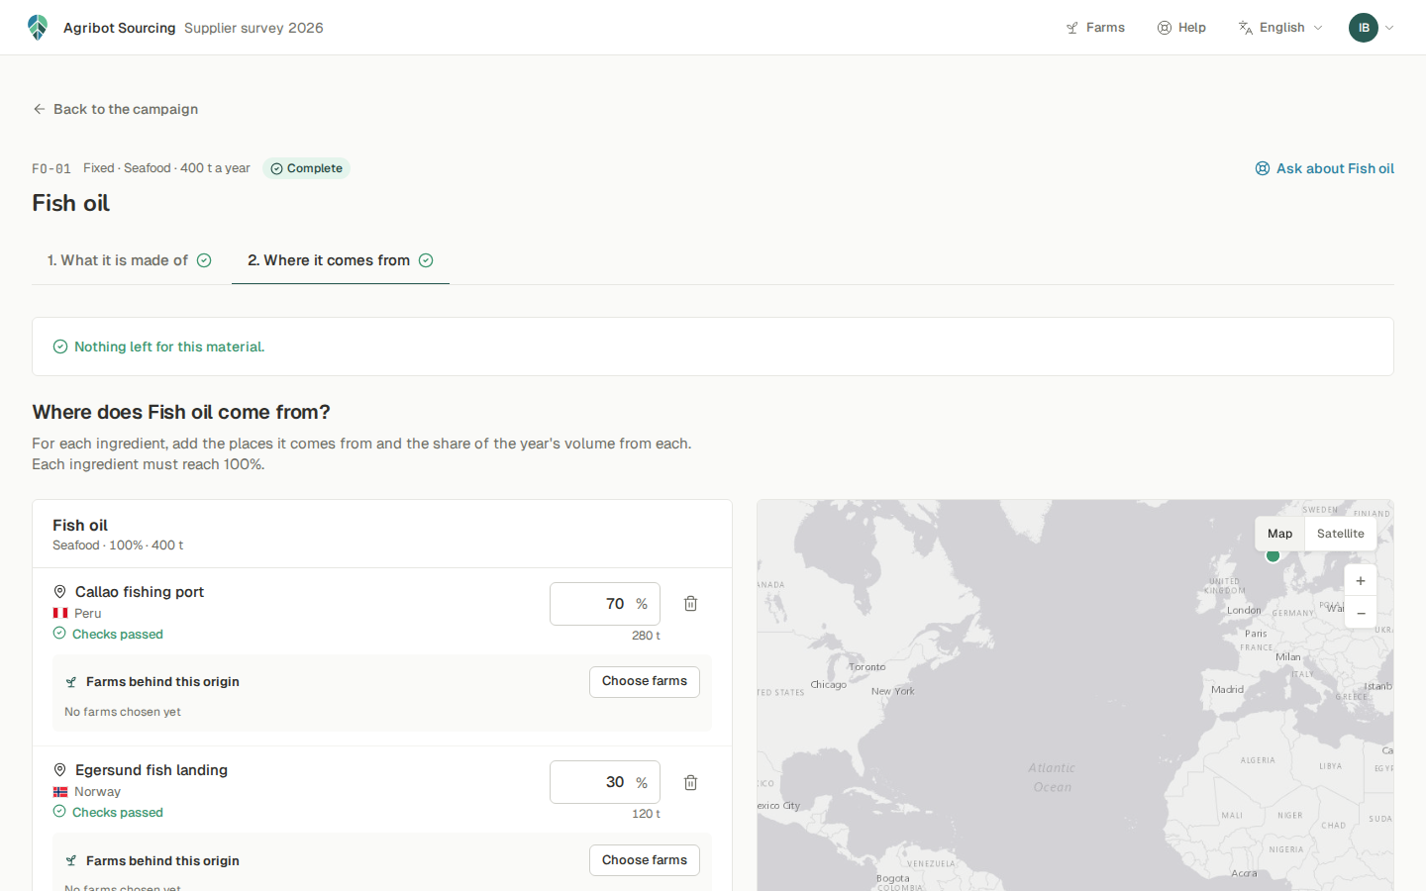Screen dimensions: 1426x891
Task: Click the 120 t volume value
Action: pyautogui.click(x=646, y=814)
